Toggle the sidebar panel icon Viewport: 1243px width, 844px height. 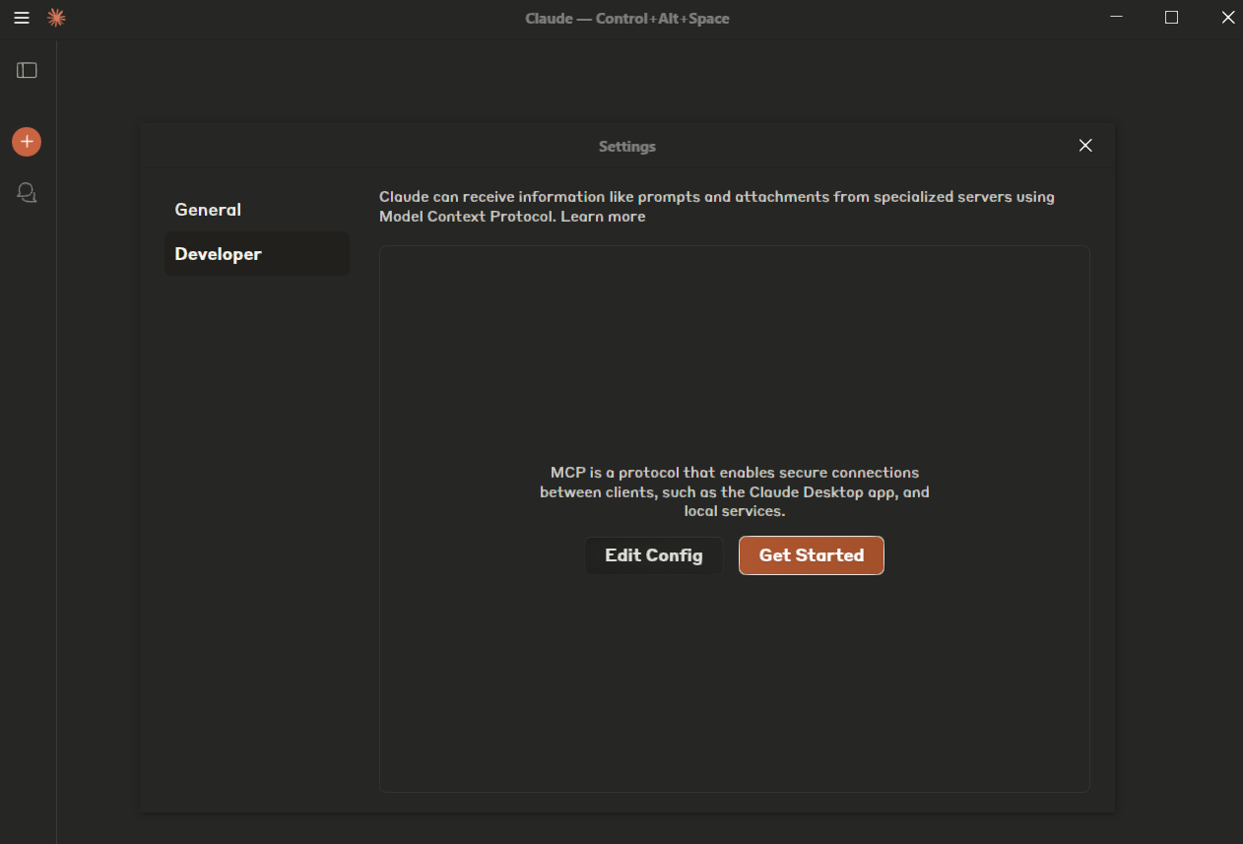27,70
